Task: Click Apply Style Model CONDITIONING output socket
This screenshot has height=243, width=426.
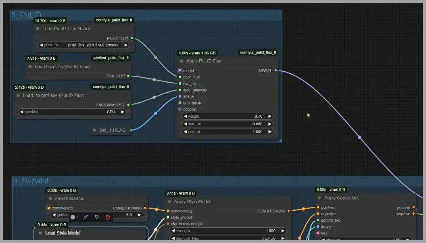Action: coord(288,211)
